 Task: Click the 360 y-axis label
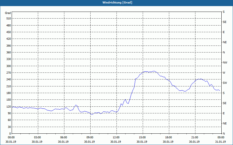click(x=9, y=52)
